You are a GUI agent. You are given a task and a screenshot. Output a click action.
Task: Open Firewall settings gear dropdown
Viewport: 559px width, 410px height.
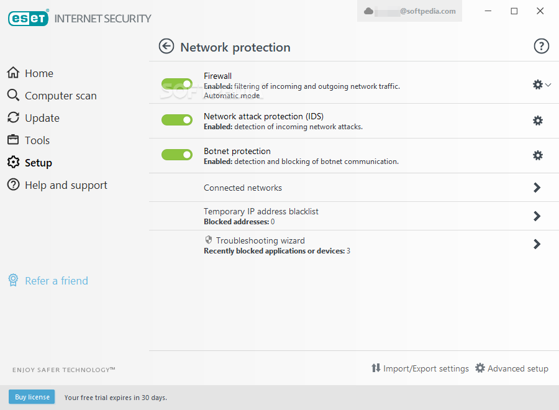pyautogui.click(x=542, y=84)
